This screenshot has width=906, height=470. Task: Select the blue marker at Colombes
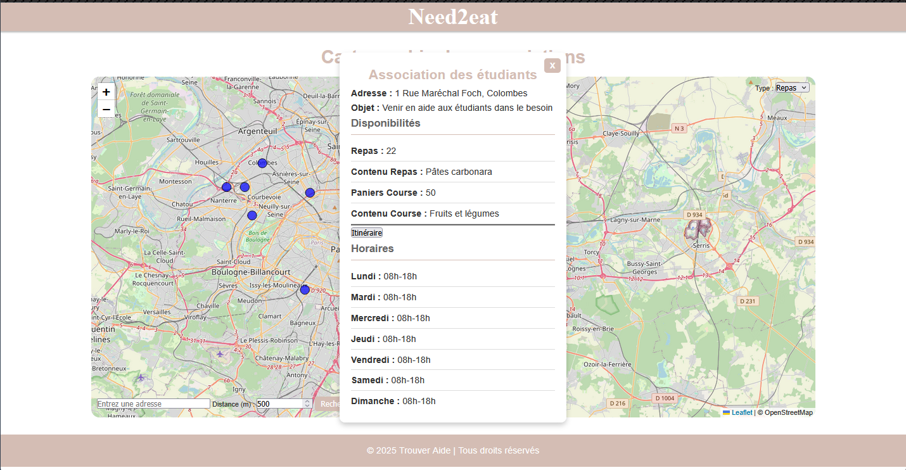point(262,163)
